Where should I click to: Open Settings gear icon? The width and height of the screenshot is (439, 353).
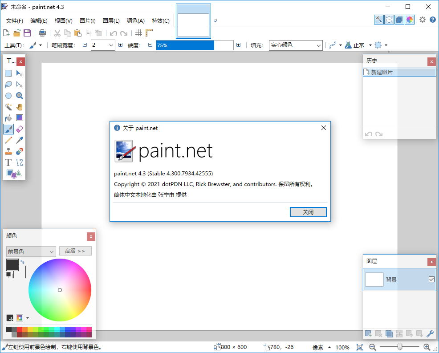click(x=423, y=20)
